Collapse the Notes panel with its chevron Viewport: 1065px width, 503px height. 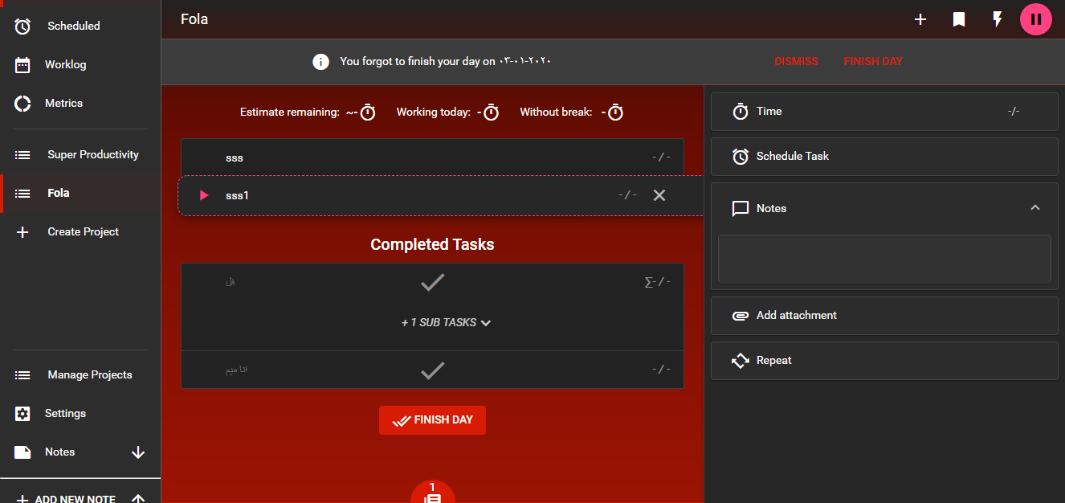click(1034, 207)
